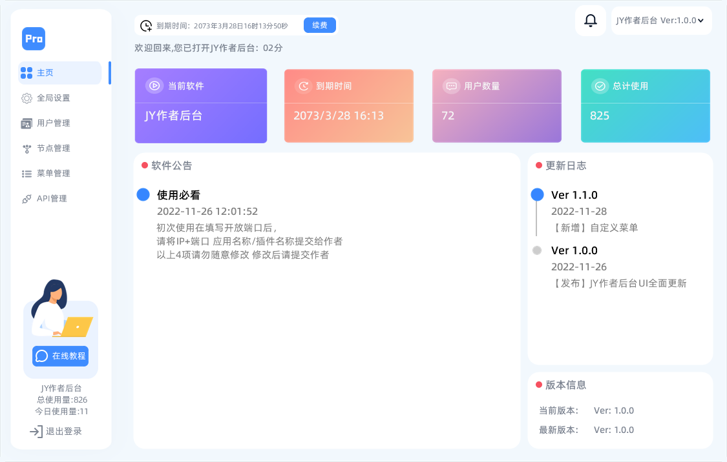
Task: Click the Pro logo badge
Action: tap(34, 39)
